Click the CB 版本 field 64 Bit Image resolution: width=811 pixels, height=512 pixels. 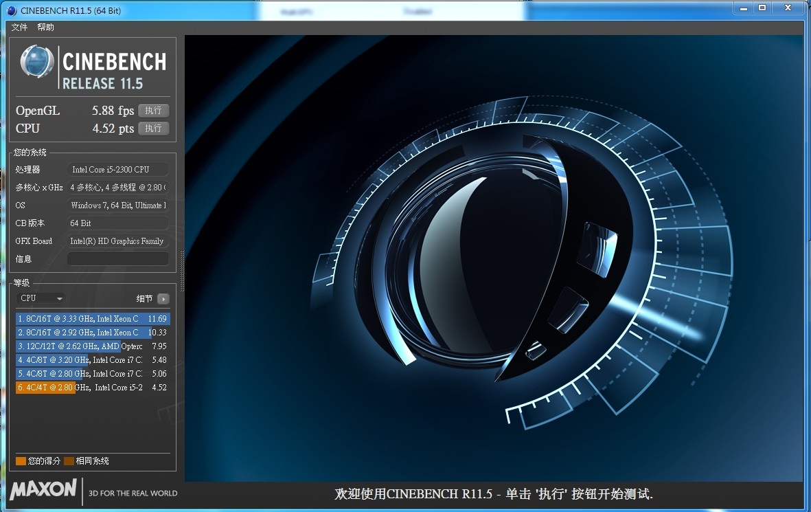118,223
